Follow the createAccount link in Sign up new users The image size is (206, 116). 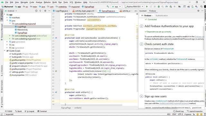point(161,101)
